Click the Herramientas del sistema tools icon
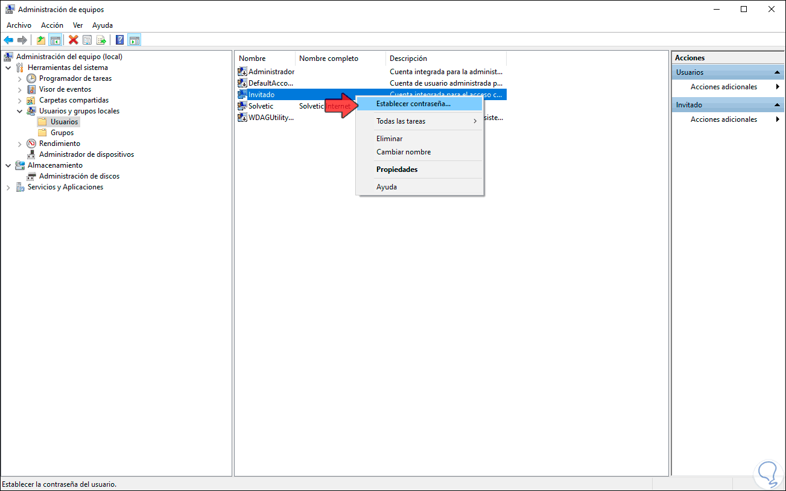Viewport: 786px width, 491px height. point(21,68)
